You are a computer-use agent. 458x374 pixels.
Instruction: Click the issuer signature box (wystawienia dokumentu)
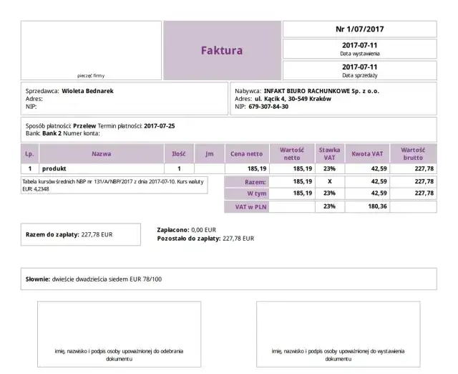click(338, 334)
